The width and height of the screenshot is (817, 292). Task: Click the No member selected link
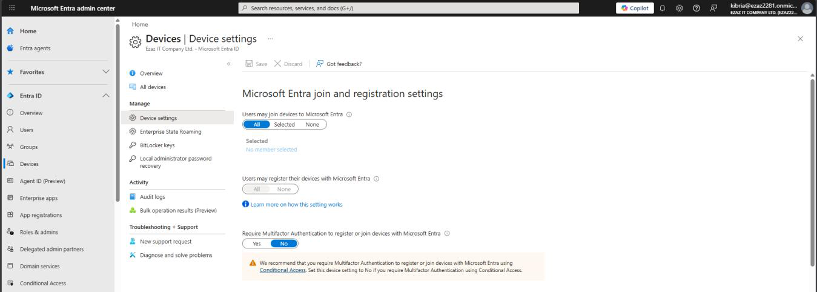pyautogui.click(x=271, y=150)
